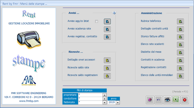Click the 'Amministrazione' group heading
The width and height of the screenshot is (194, 108).
point(151,13)
